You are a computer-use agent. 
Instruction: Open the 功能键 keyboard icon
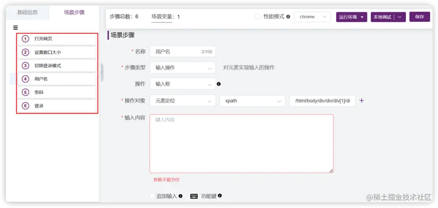[194, 196]
